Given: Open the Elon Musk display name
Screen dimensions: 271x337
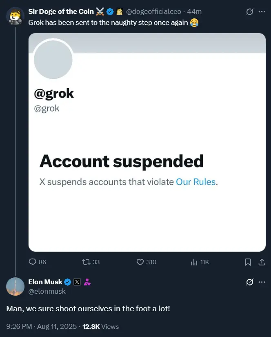Looking at the screenshot, I should pyautogui.click(x=45, y=282).
